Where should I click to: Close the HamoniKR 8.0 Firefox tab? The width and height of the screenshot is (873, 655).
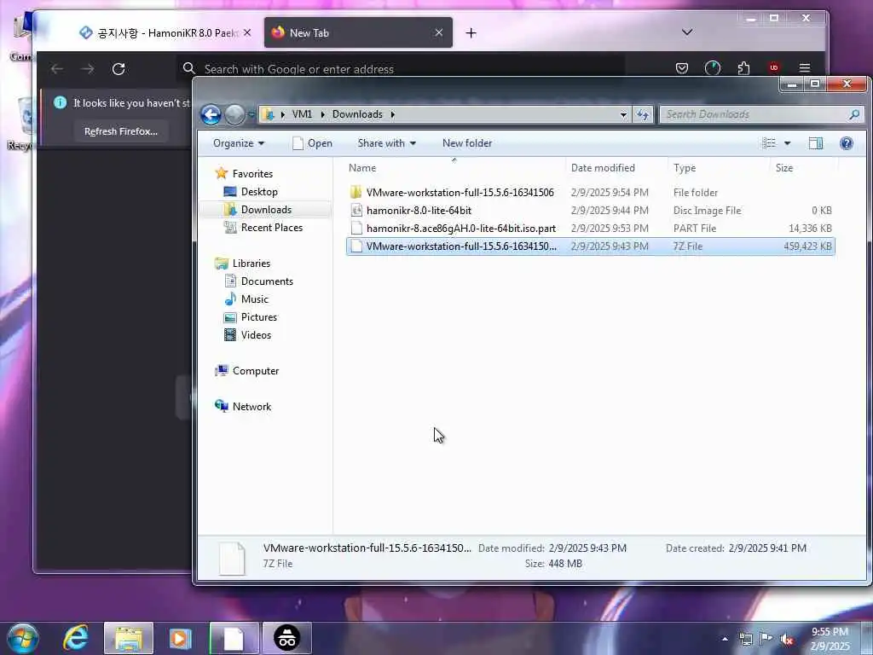247,33
